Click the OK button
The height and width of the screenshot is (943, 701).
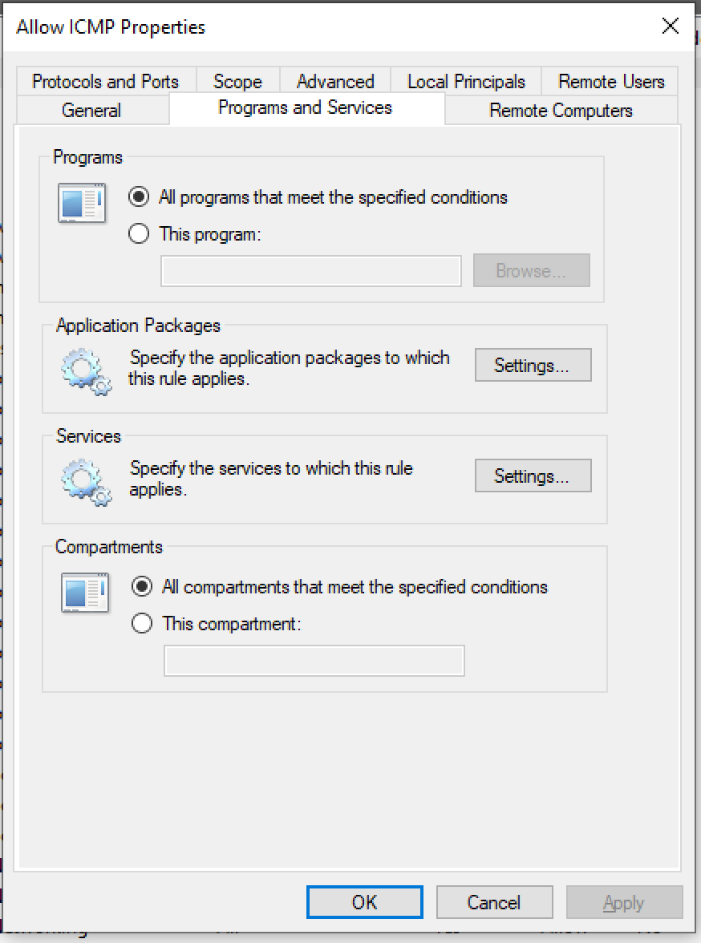point(365,901)
